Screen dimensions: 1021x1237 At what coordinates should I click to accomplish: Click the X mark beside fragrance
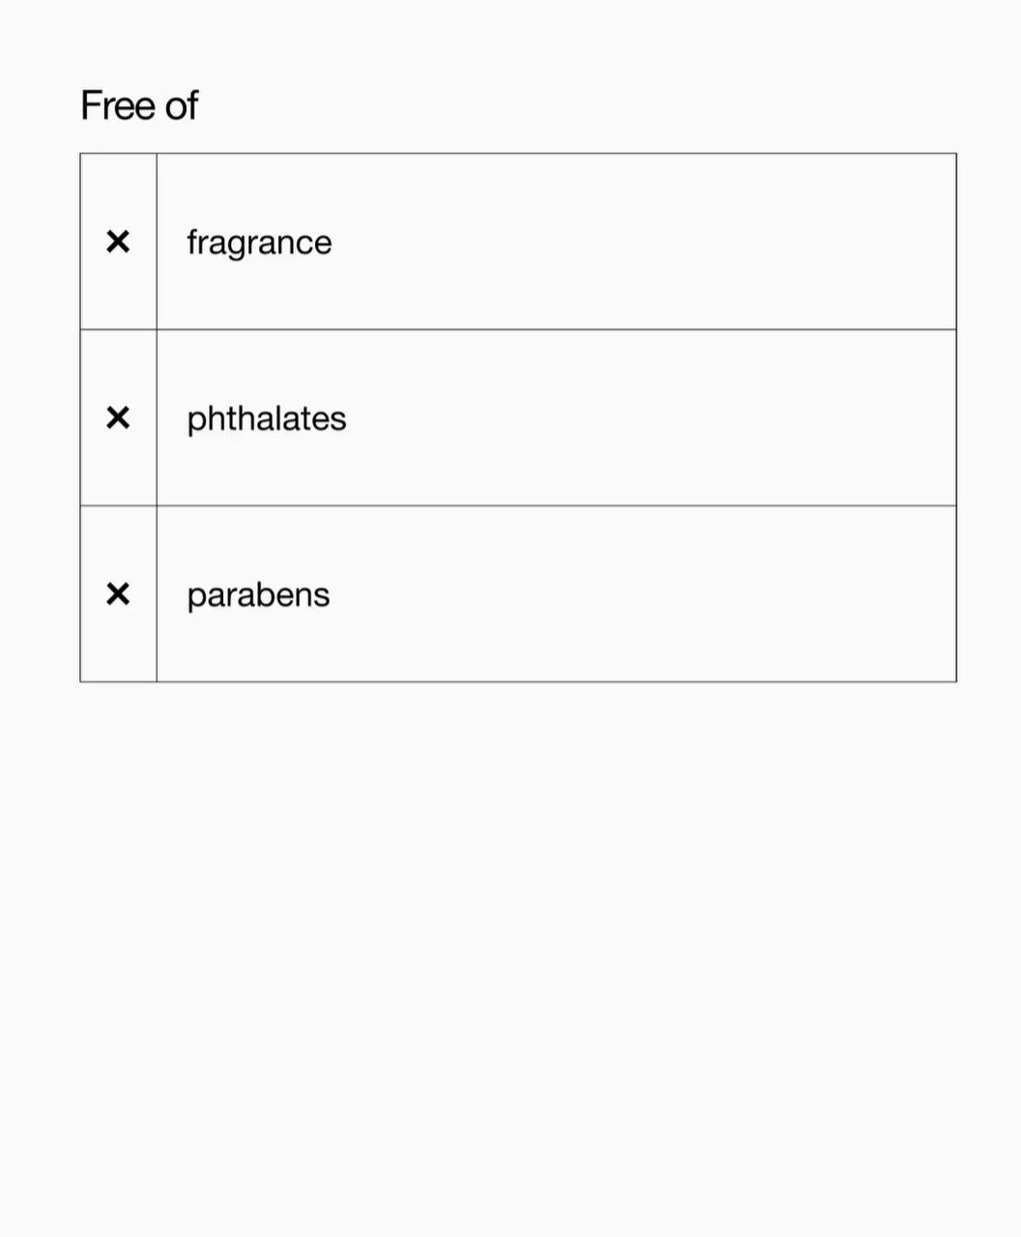117,242
